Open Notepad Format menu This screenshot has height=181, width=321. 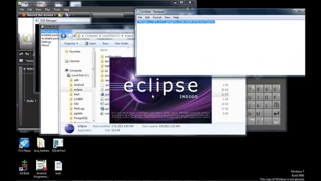click(157, 18)
